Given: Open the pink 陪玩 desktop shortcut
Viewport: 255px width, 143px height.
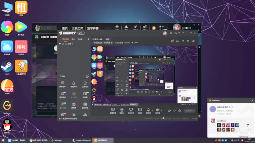Looking at the screenshot, I should (21, 48).
